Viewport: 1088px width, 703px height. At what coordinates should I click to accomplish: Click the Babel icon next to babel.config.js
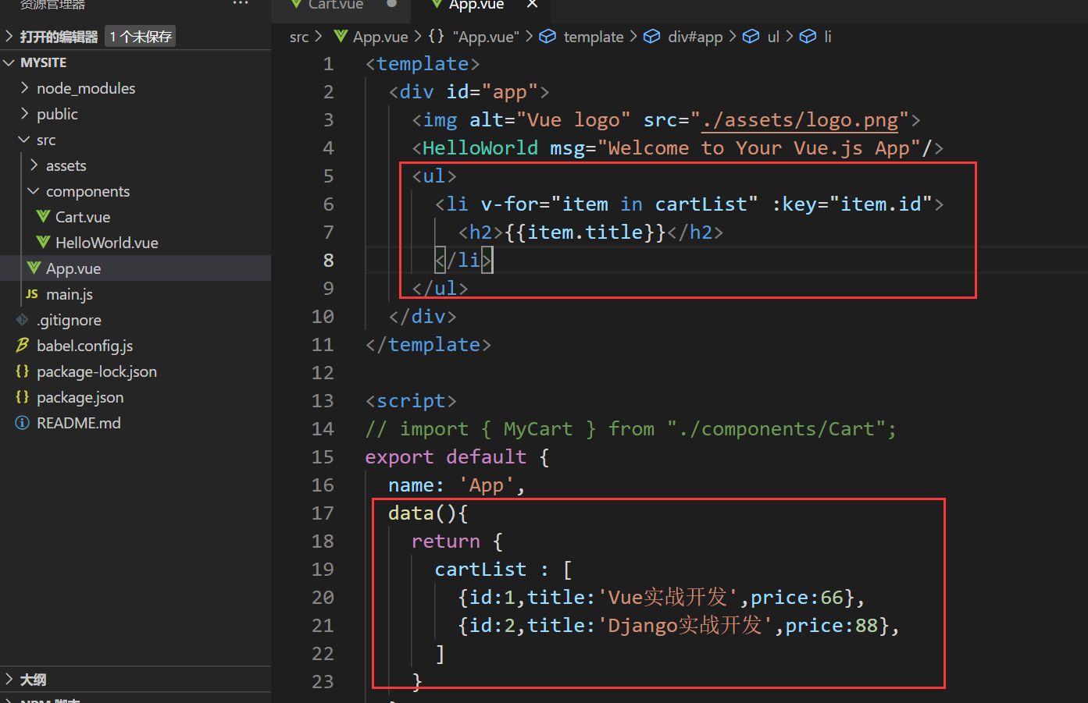[23, 346]
